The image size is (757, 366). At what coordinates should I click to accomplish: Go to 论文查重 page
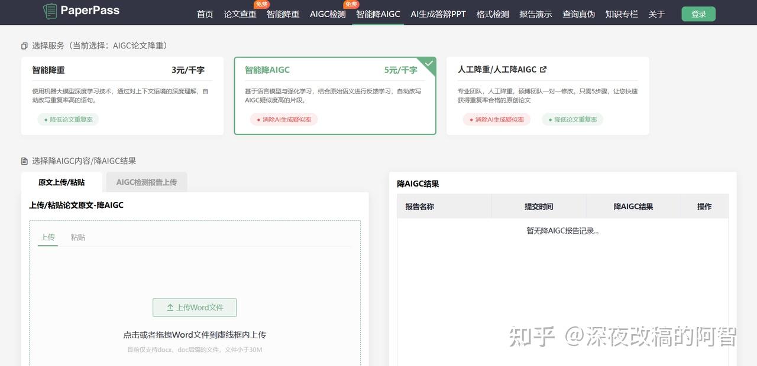pos(240,14)
